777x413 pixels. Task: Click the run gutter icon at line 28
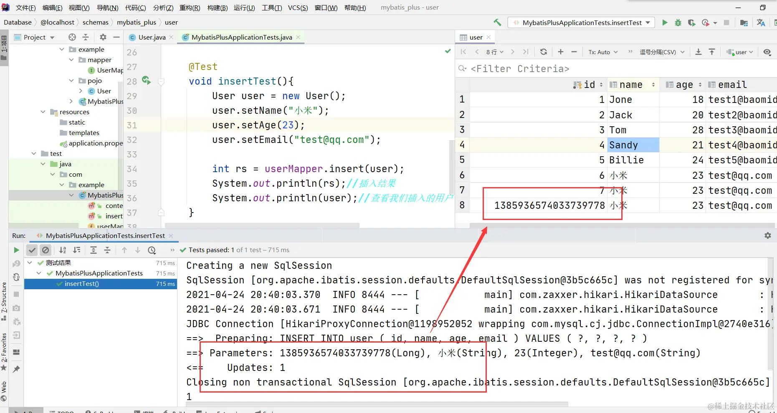tap(146, 80)
